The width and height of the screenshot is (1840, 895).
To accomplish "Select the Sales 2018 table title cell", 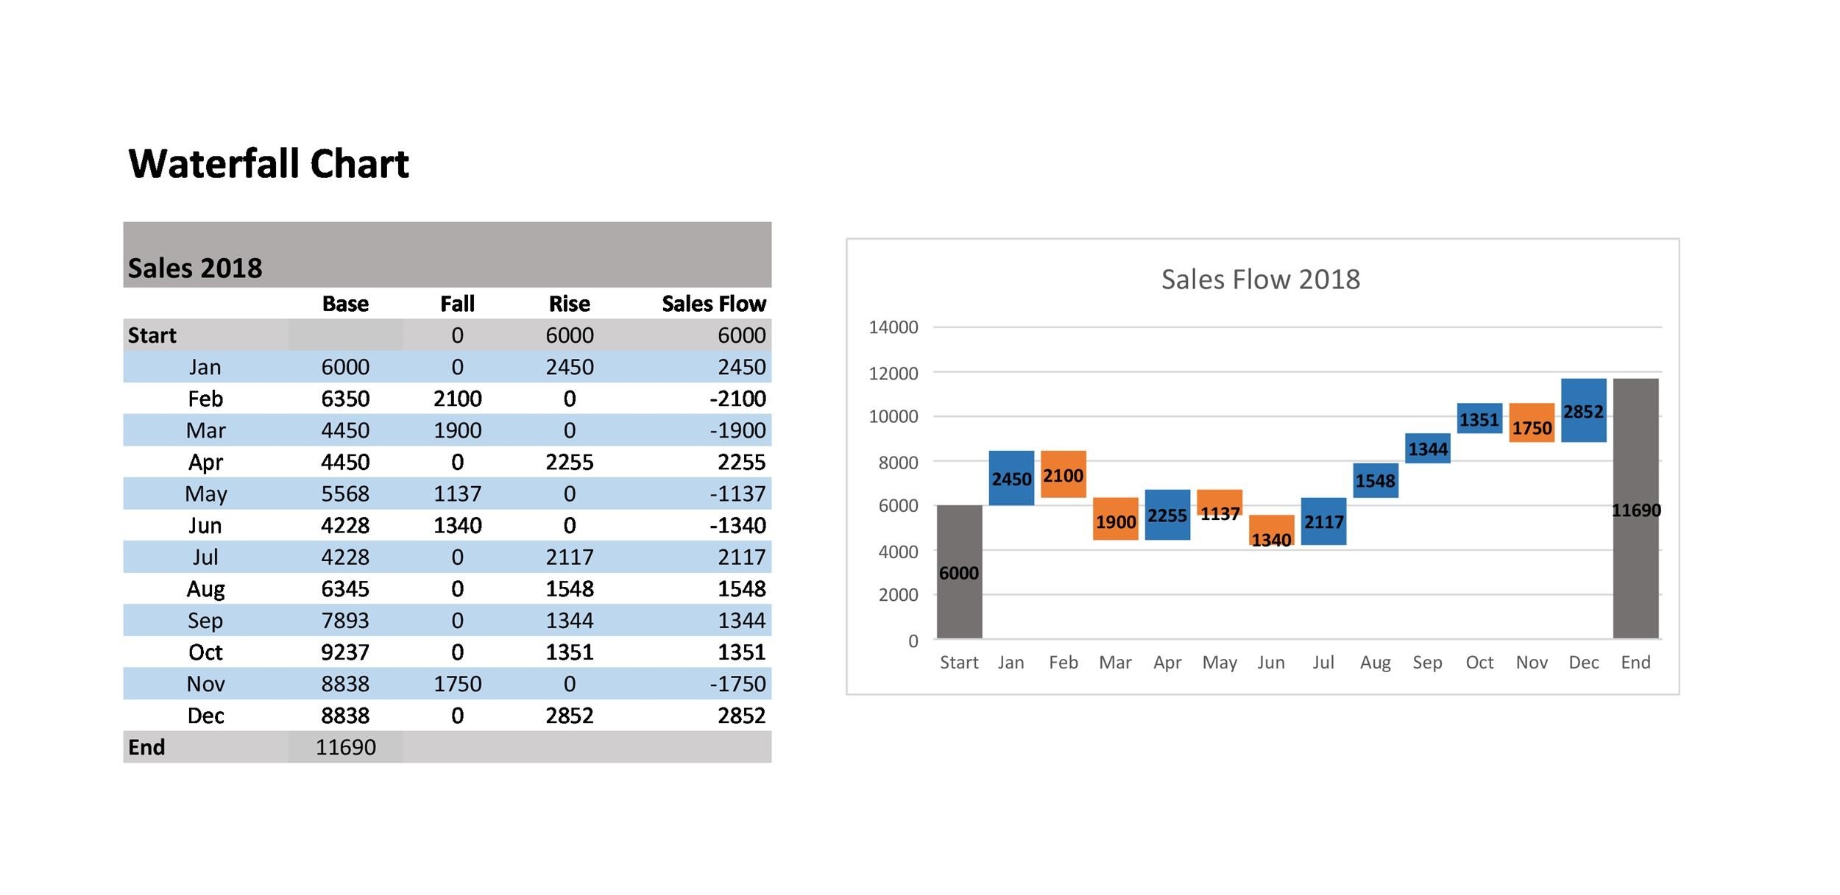I will click(x=195, y=268).
